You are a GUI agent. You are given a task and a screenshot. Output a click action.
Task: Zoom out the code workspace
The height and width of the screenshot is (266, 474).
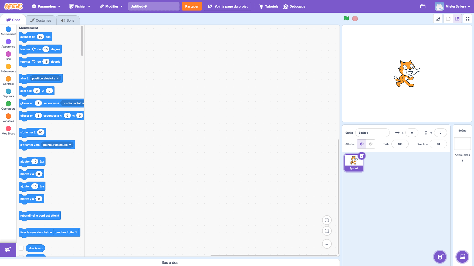pyautogui.click(x=327, y=231)
